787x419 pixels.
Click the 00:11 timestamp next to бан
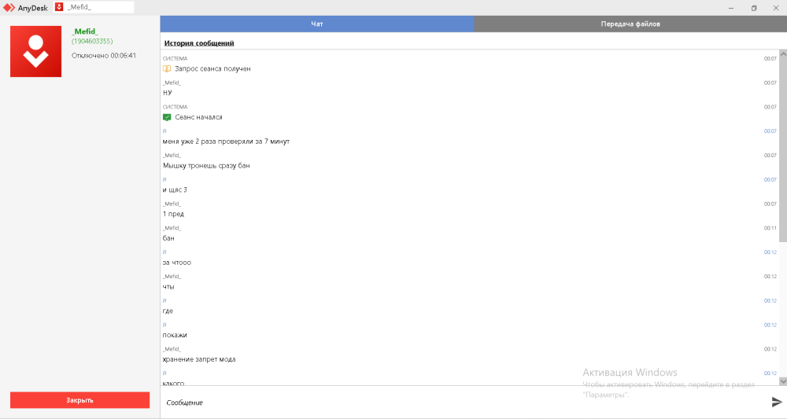tap(770, 228)
